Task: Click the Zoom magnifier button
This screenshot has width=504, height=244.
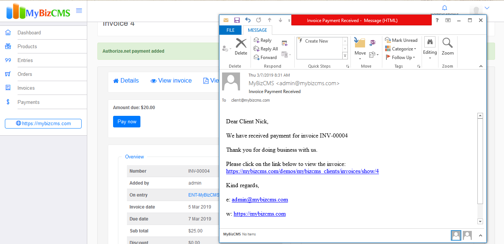Action: coord(447,47)
